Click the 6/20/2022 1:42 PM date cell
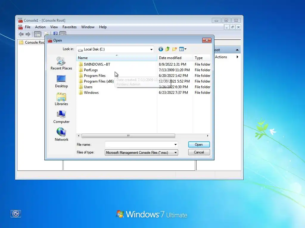Image resolution: width=305 pixels, height=228 pixels. 173,76
